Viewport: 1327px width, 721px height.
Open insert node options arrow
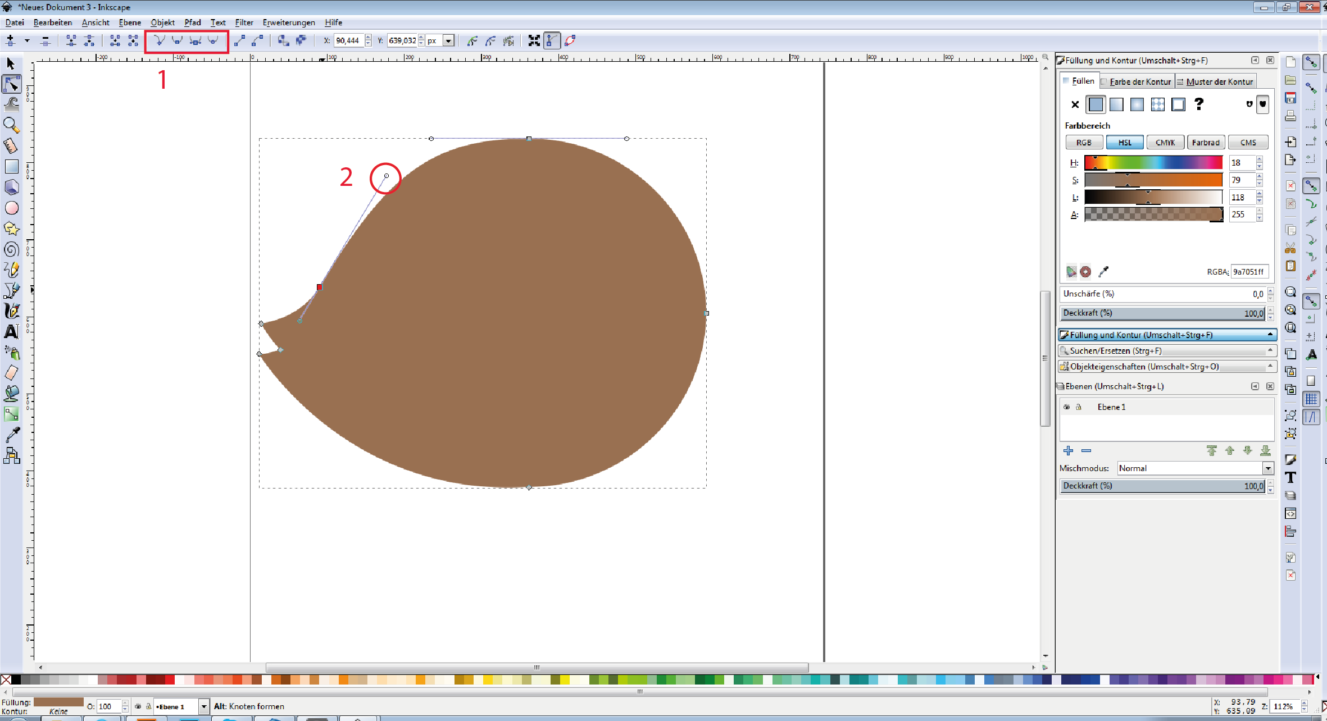tap(26, 40)
